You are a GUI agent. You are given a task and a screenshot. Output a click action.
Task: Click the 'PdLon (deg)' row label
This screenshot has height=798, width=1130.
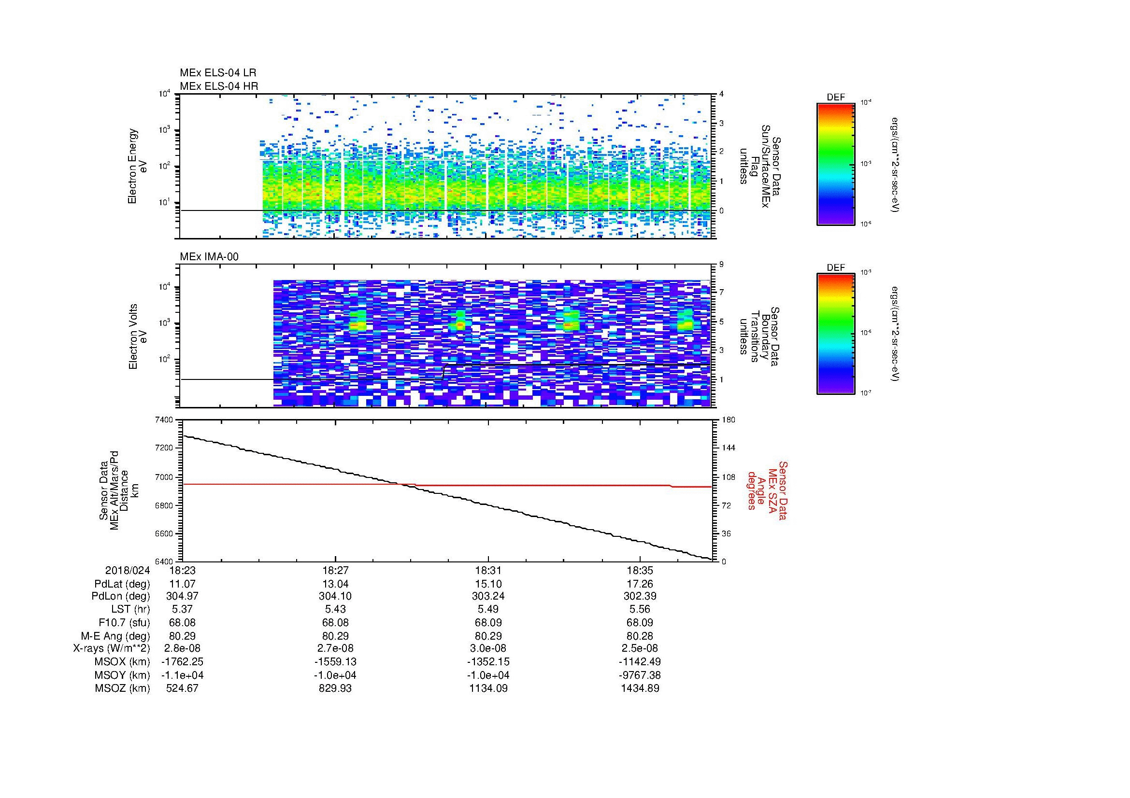coord(121,597)
